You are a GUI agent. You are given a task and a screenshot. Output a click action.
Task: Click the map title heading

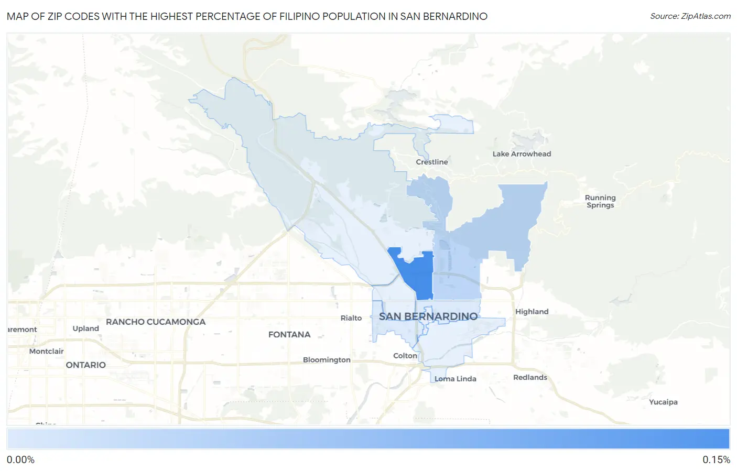click(247, 16)
